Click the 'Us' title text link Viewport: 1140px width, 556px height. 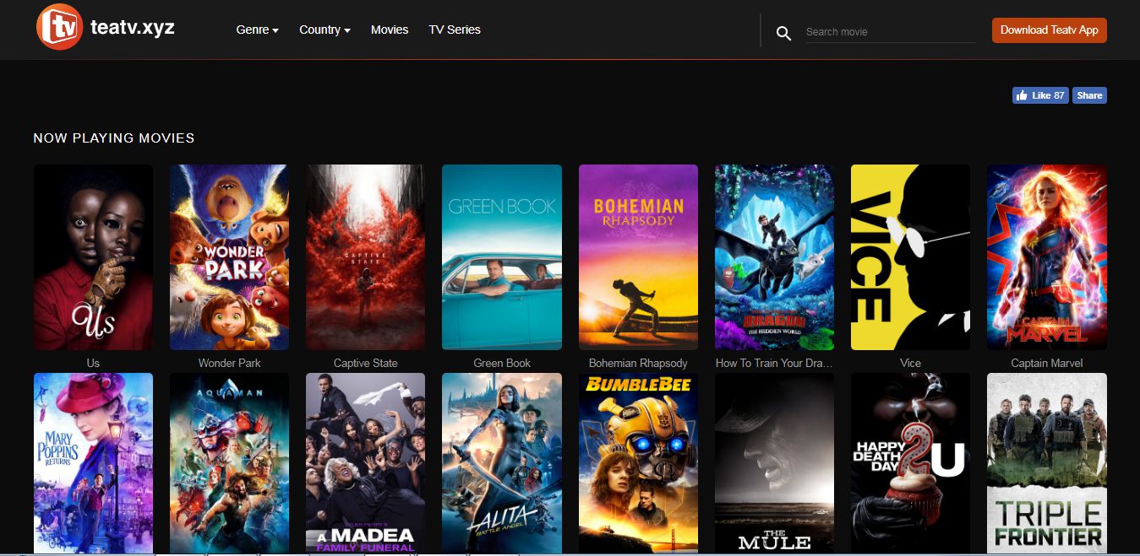93,363
